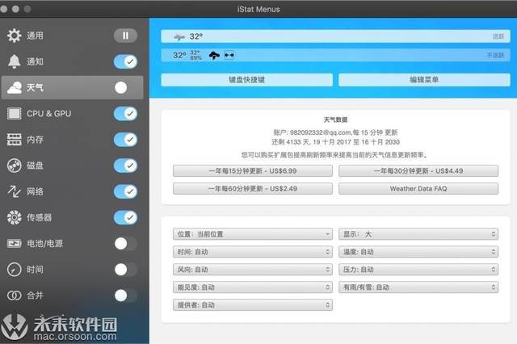This screenshot has height=344, width=517.
Task: Click the 编辑菜单 button
Action: (x=424, y=80)
